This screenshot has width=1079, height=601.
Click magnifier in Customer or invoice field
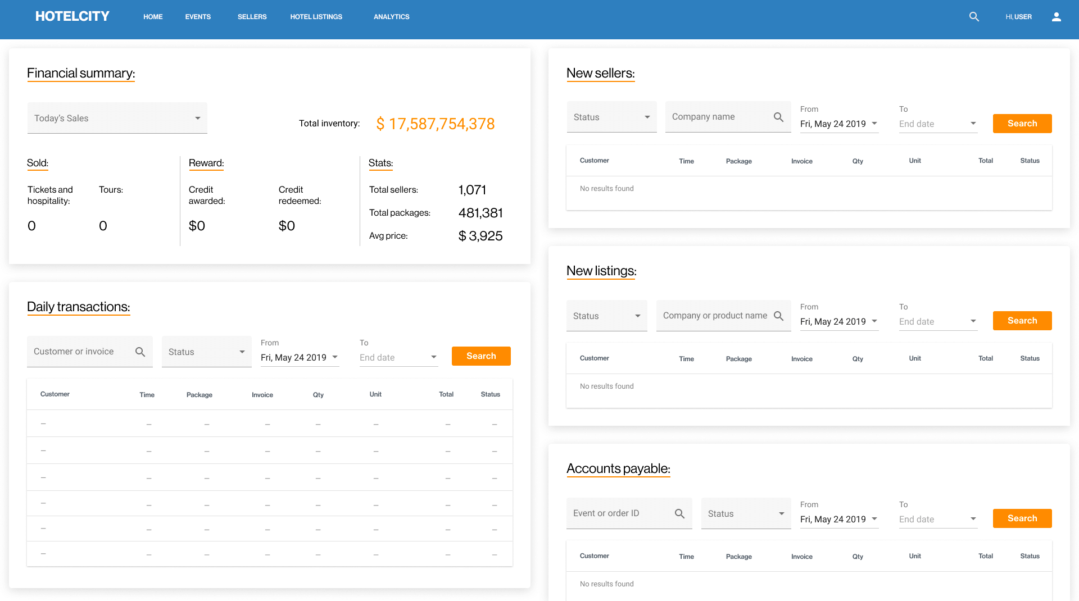click(x=140, y=352)
